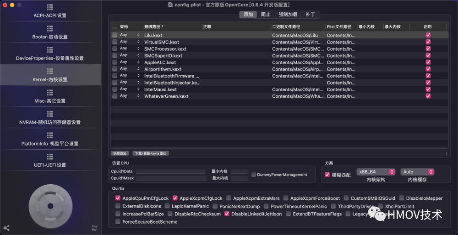
Task: Click the 下载/更新 kexts驱动 button
Action: 151,153
